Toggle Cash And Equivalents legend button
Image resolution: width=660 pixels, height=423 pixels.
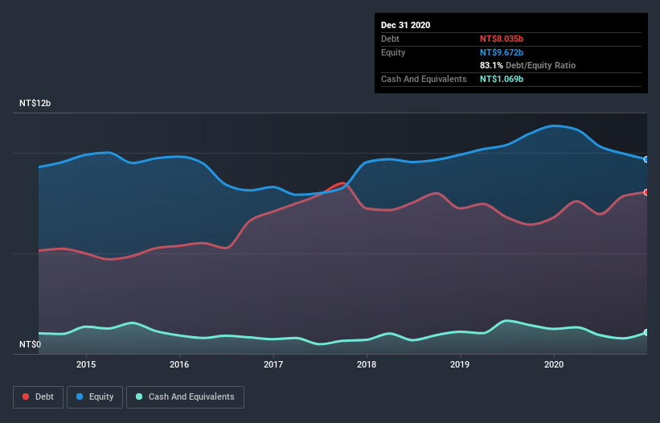coord(185,397)
